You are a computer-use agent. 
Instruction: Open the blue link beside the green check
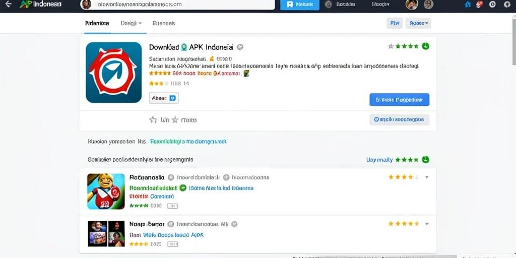(x=221, y=188)
